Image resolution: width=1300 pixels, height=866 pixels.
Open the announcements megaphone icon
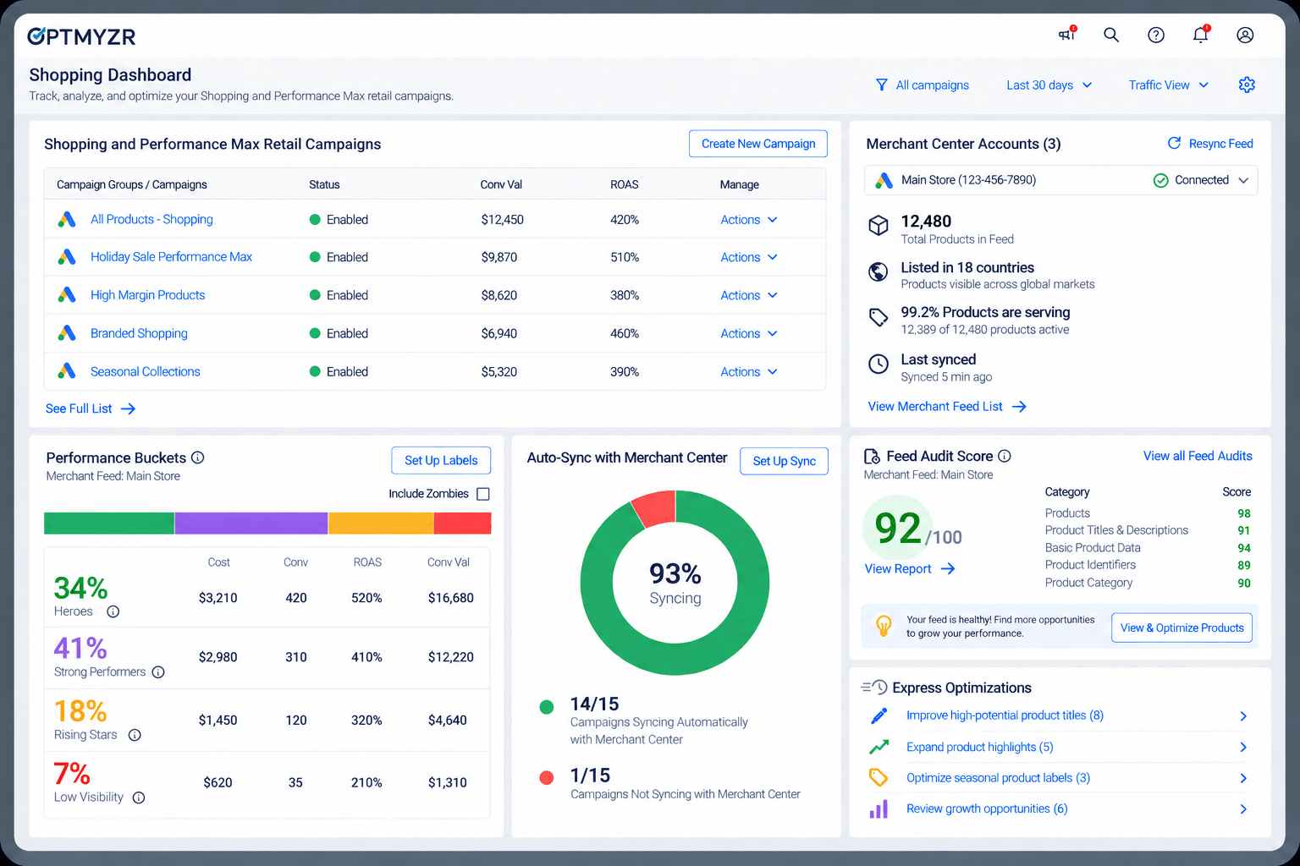point(1066,35)
